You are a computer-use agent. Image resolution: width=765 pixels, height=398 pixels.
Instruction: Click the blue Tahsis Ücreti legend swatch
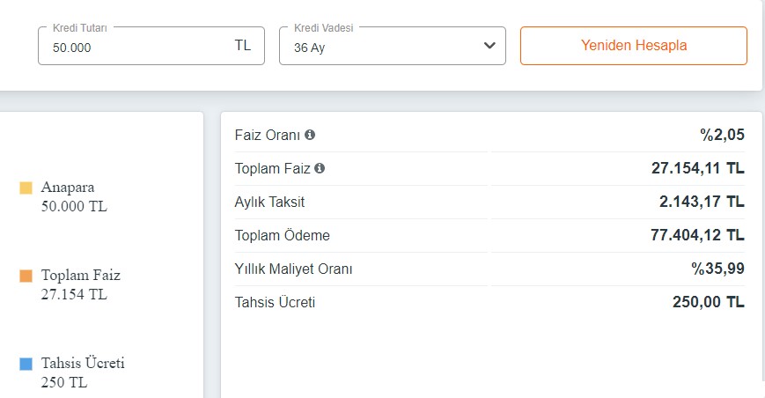pos(26,364)
